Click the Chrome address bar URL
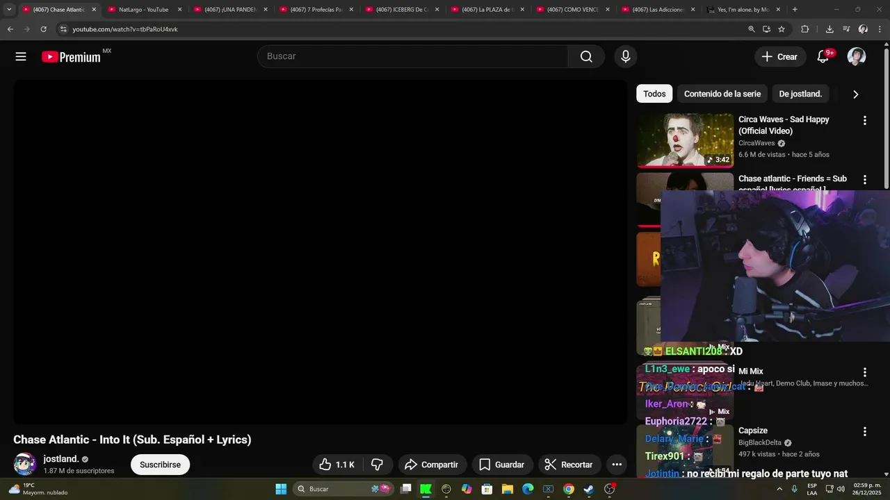The width and height of the screenshot is (890, 500). coord(125,29)
